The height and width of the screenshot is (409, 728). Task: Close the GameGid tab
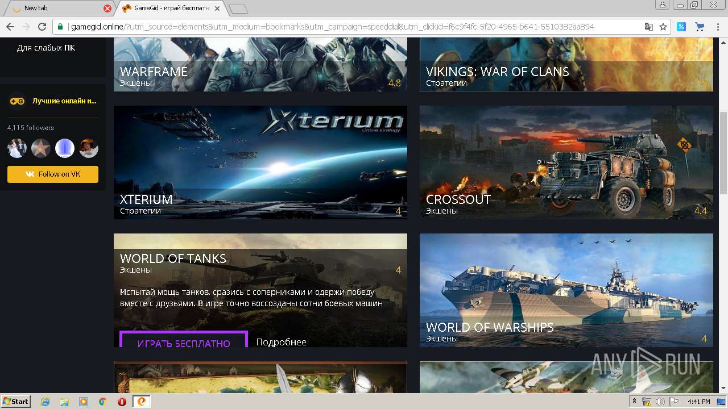pos(217,9)
